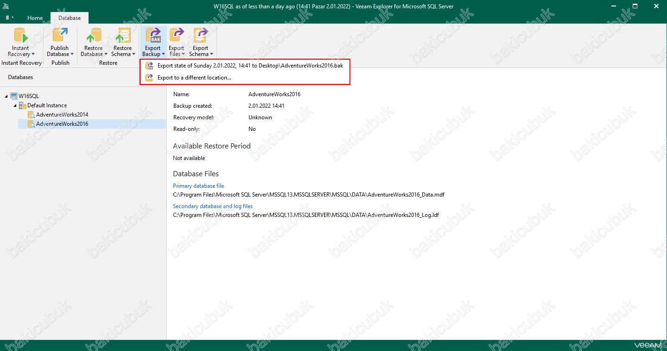Viewport: 667px width, 351px height.
Task: Open Export Files dropdown arrow
Action: 184,55
